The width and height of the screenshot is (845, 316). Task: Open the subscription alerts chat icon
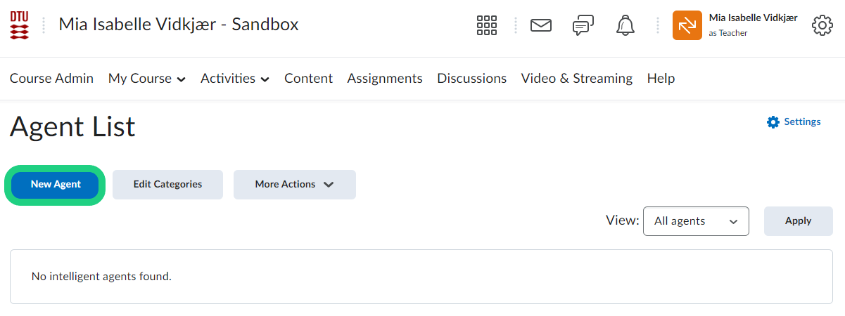[583, 26]
